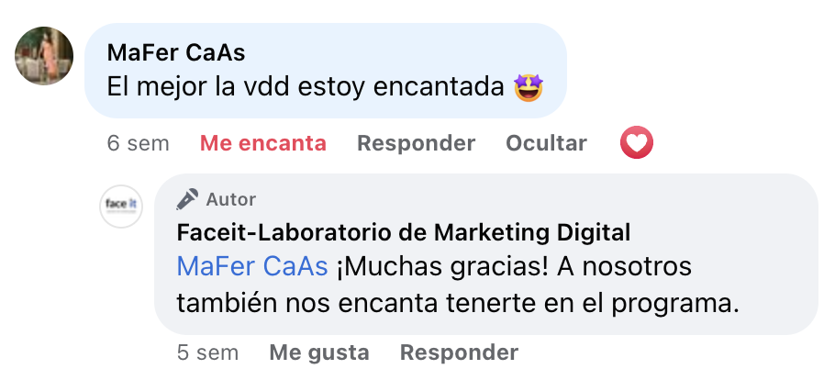
Task: Toggle the Me encanta reaction
Action: pos(263,143)
